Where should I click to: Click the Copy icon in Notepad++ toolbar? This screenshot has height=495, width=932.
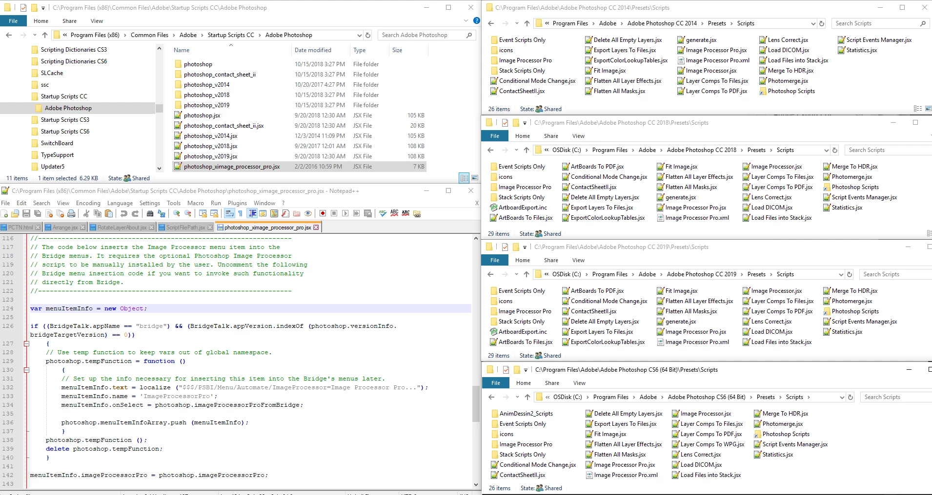tap(98, 213)
